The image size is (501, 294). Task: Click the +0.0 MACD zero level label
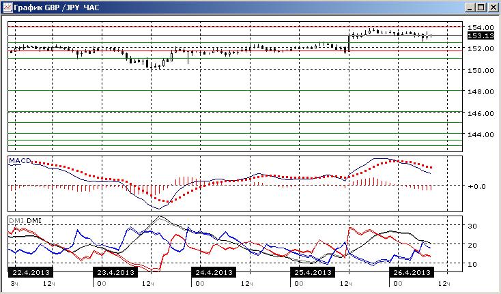coord(476,186)
